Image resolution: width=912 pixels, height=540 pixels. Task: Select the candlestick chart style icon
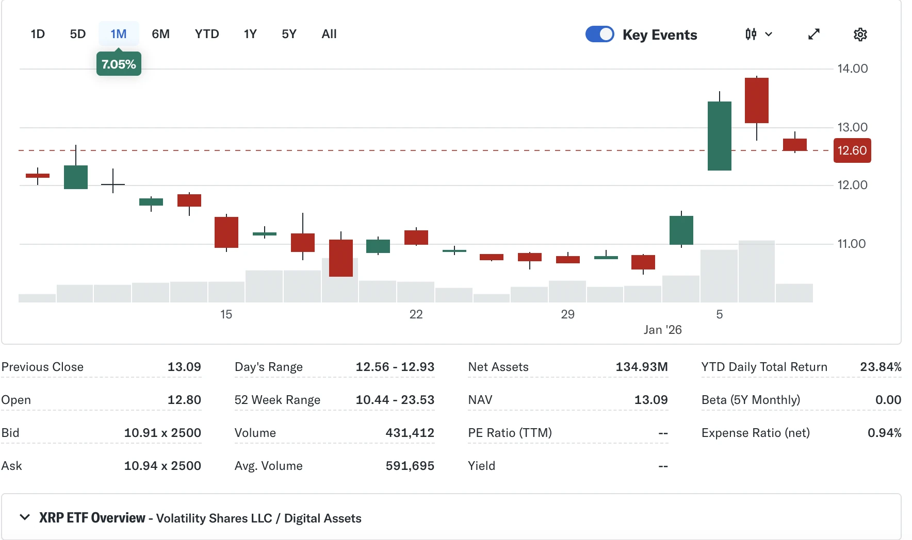tap(751, 34)
